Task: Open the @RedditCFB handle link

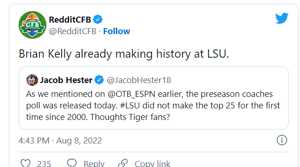Action: [72, 31]
